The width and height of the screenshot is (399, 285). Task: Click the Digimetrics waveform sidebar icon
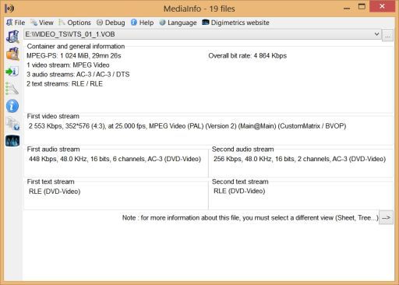(x=12, y=141)
